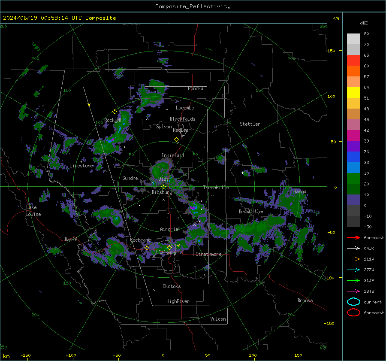Select the magenta 39–42 dBZ color swatch
The height and width of the screenshot is (361, 386).
click(x=353, y=135)
